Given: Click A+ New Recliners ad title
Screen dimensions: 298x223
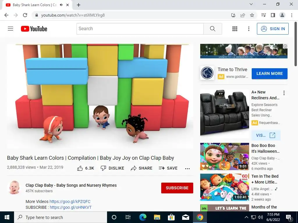Looking at the screenshot, I should pos(265,95).
